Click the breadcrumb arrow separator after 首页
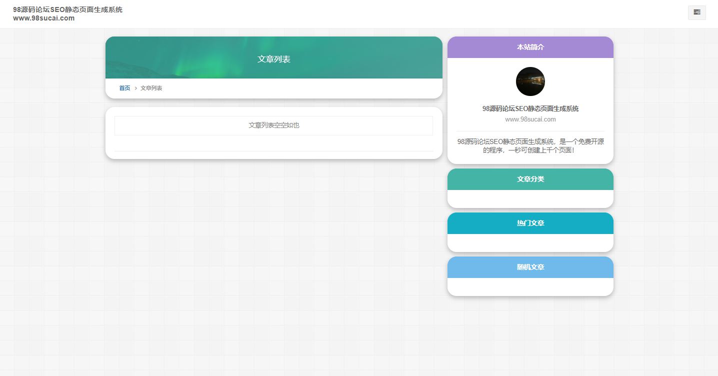718x376 pixels. [135, 88]
